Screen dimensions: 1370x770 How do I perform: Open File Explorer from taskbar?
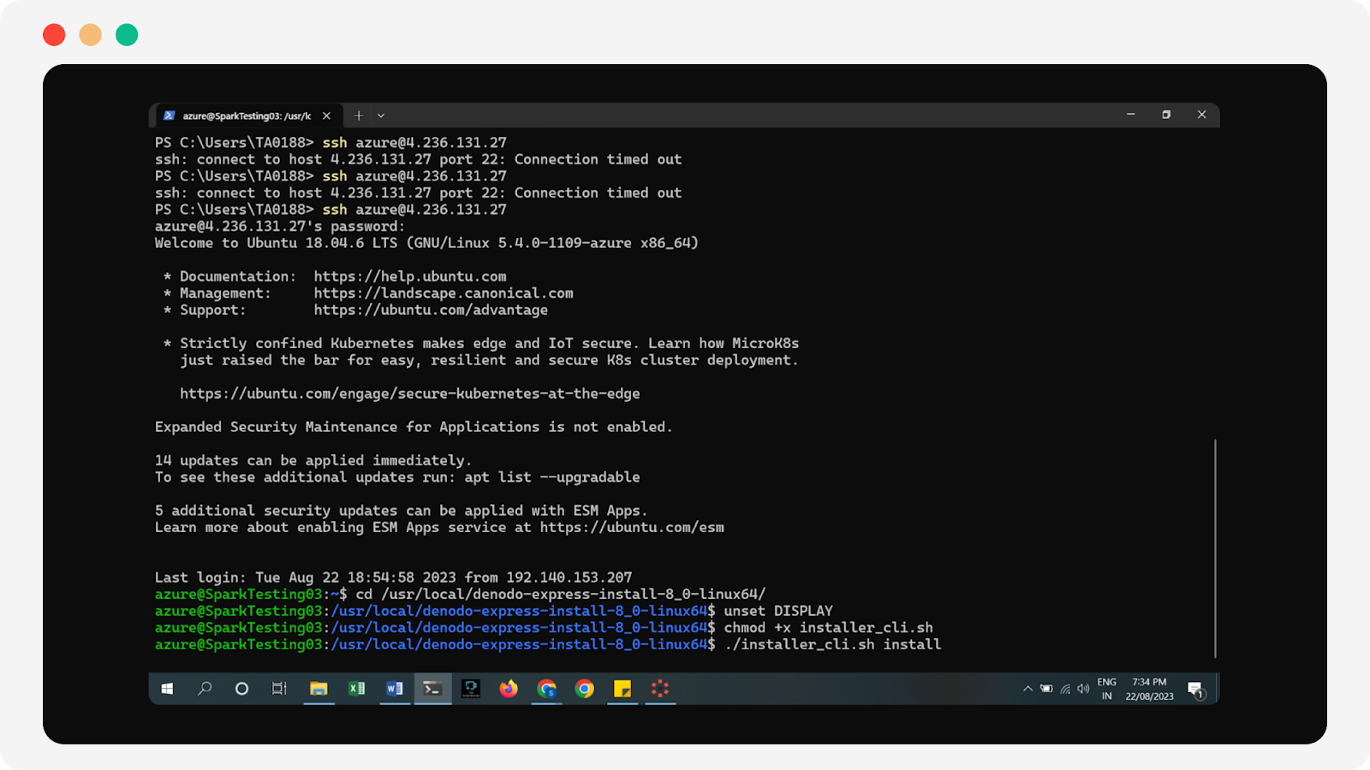coord(319,689)
